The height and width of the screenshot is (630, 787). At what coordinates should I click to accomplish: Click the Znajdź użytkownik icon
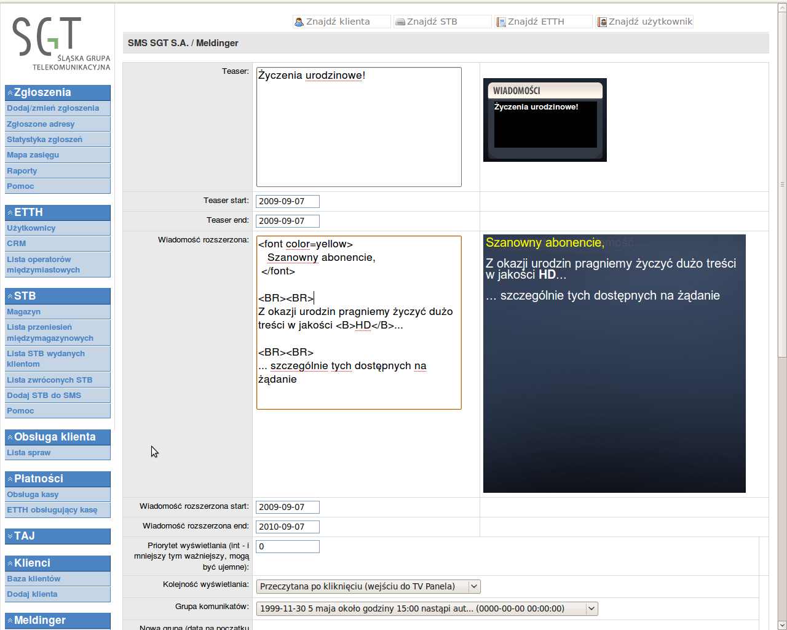click(602, 22)
